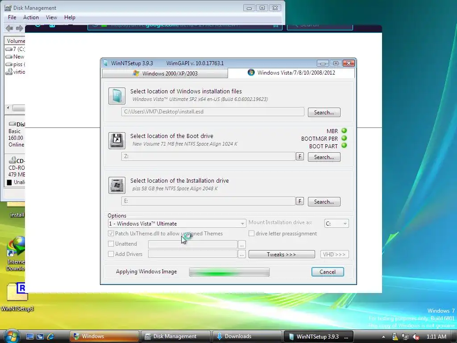Cancel applying the Windows image
457x343 pixels.
328,272
